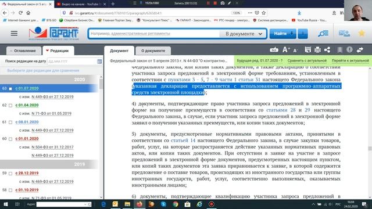372x209 pixels.
Task: Increase font size with A+ icon
Action: click(286, 50)
